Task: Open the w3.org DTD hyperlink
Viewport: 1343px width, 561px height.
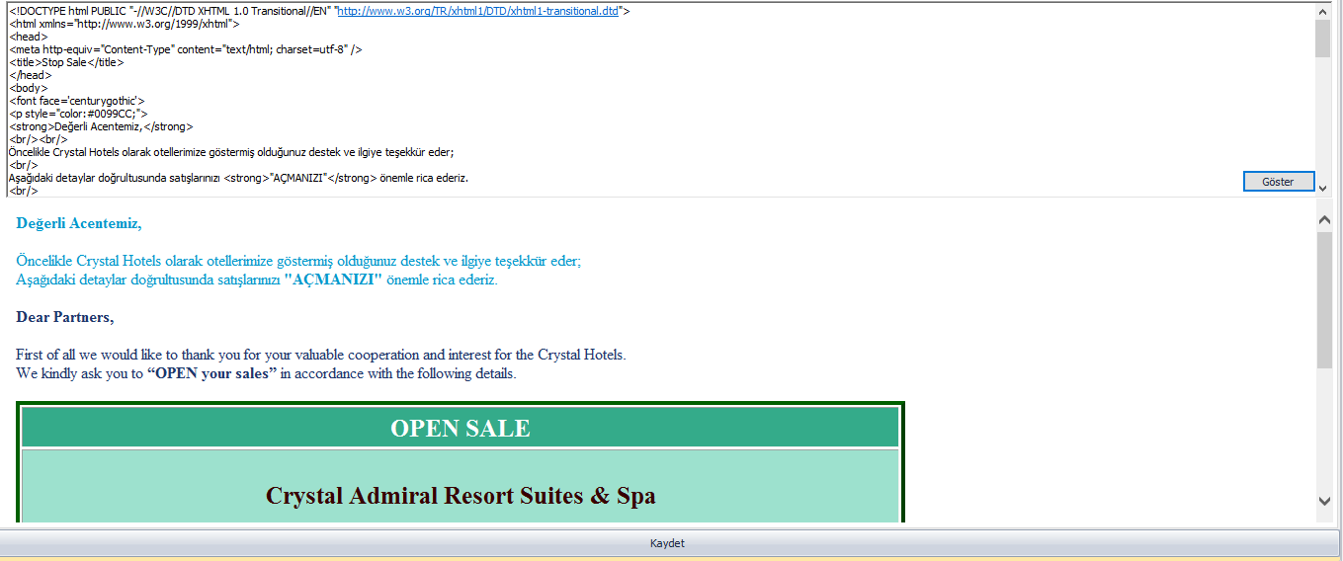Action: [x=479, y=11]
